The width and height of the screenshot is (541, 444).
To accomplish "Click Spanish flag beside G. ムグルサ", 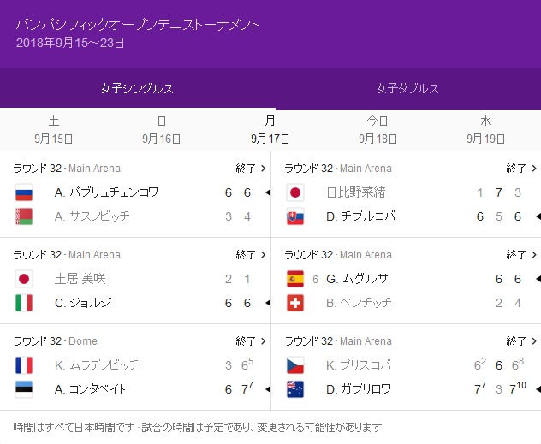I will coord(295,279).
